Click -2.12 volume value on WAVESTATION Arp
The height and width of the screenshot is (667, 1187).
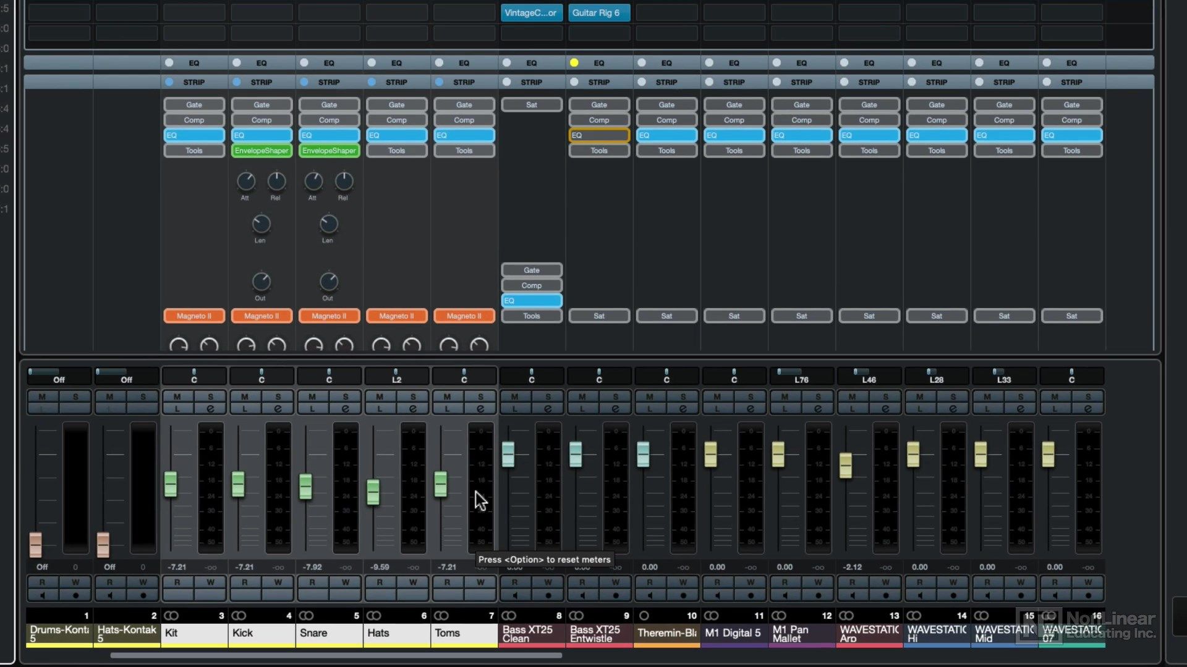[x=852, y=567]
